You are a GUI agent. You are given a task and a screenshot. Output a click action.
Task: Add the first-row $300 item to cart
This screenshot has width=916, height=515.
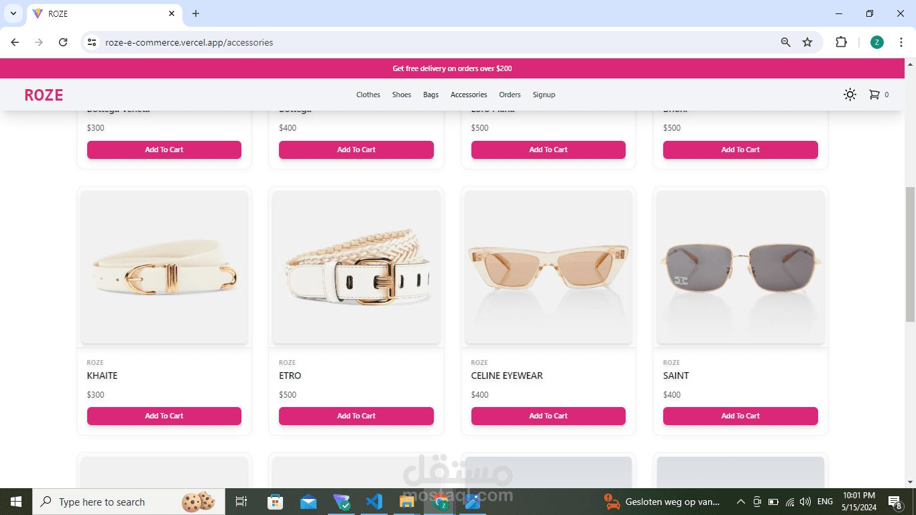pos(164,150)
